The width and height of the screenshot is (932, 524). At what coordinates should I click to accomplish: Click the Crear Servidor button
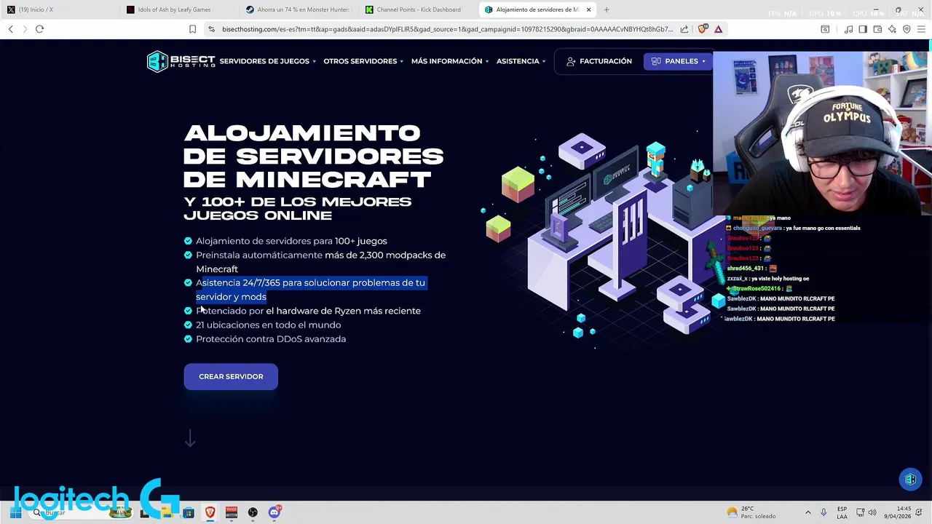point(231,376)
